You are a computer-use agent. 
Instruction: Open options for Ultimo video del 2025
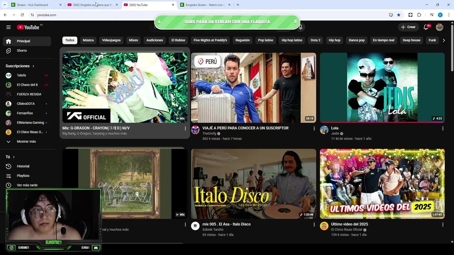click(443, 225)
